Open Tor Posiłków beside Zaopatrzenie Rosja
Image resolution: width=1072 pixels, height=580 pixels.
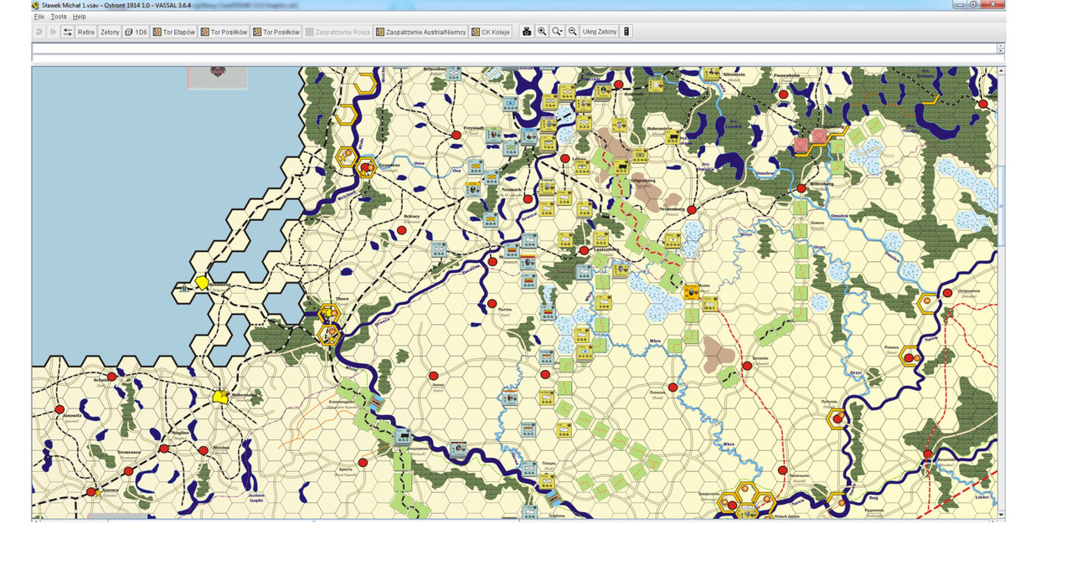[x=276, y=32]
